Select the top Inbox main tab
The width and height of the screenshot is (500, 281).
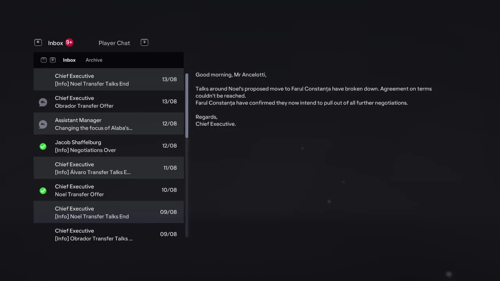click(55, 43)
